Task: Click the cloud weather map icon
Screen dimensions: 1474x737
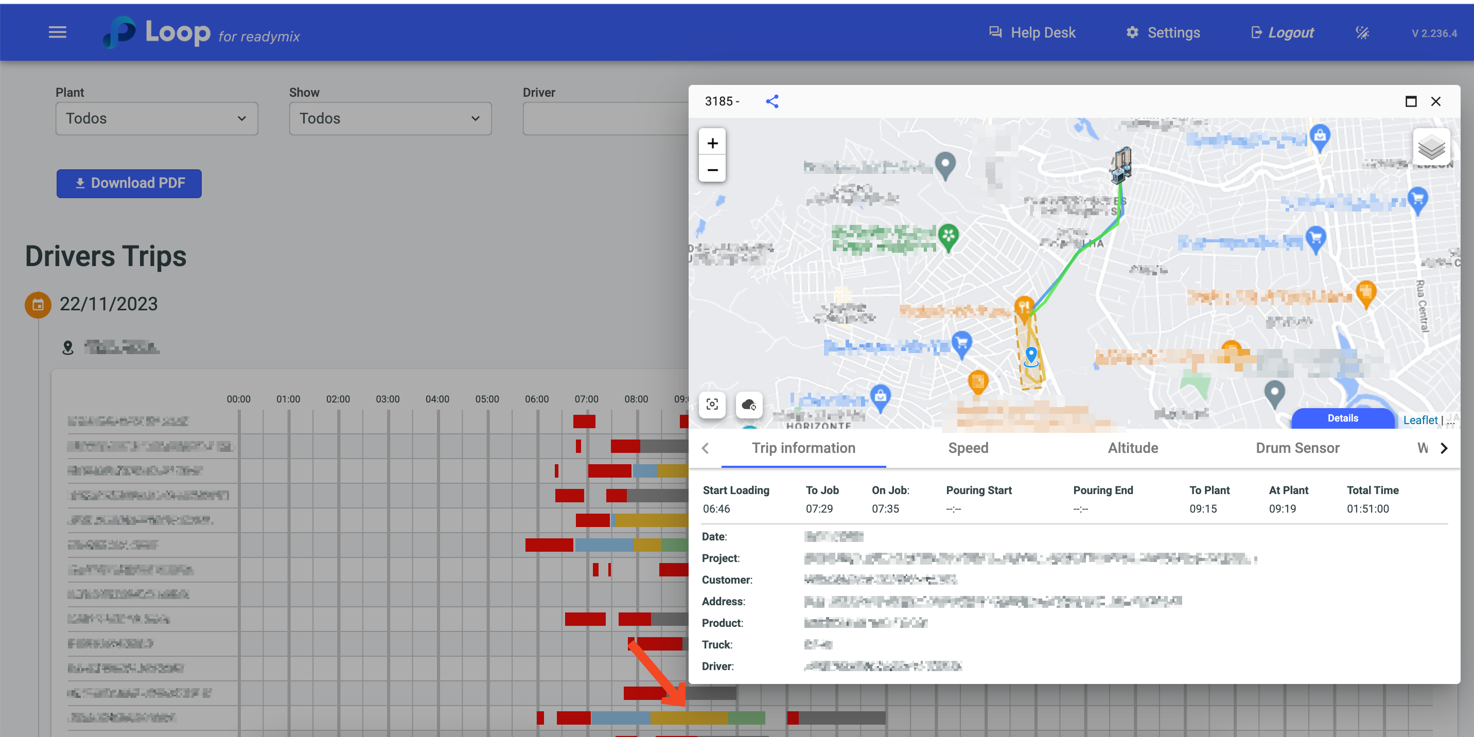Action: click(x=748, y=405)
